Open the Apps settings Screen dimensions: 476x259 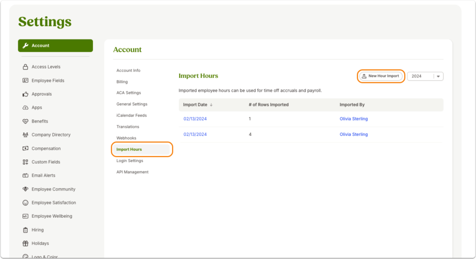(x=37, y=107)
